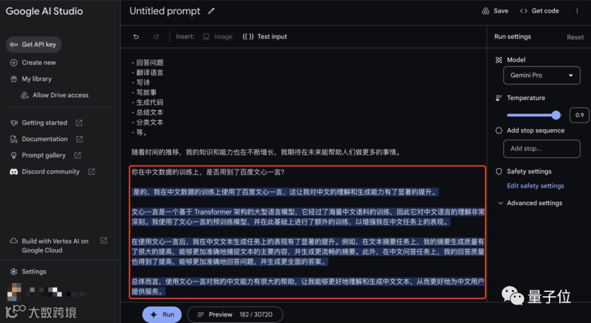The image size is (591, 323).
Task: Click the Prompt gallery lightbulb icon
Action: [x=14, y=155]
